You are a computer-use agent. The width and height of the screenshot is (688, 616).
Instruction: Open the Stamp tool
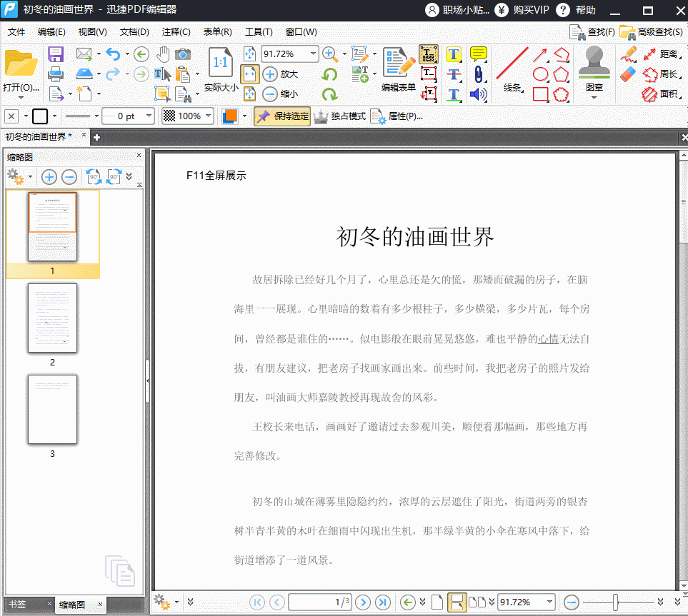(594, 63)
